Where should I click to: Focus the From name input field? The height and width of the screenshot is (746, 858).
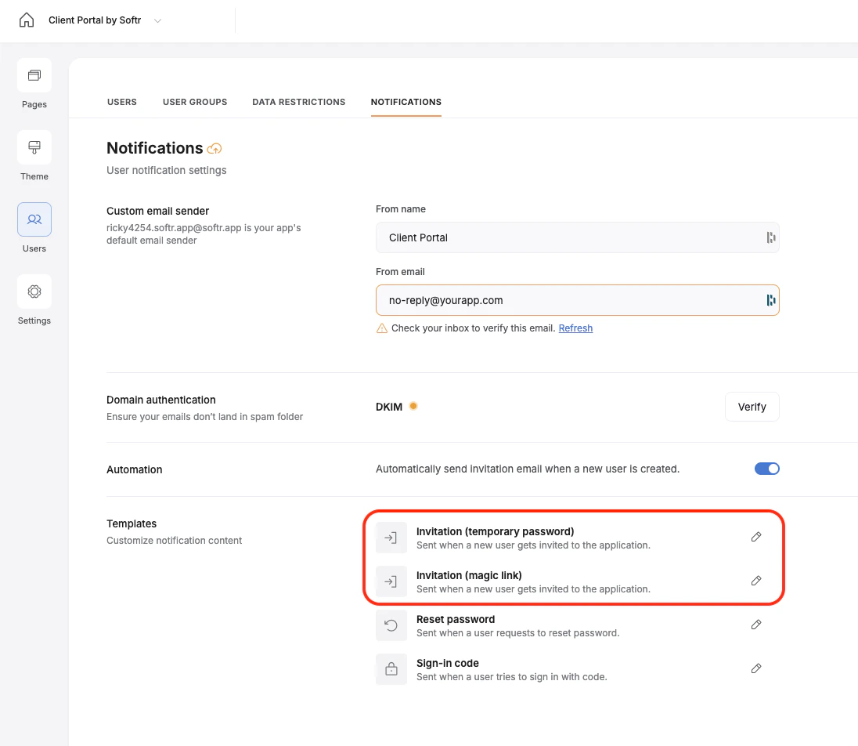click(x=577, y=237)
